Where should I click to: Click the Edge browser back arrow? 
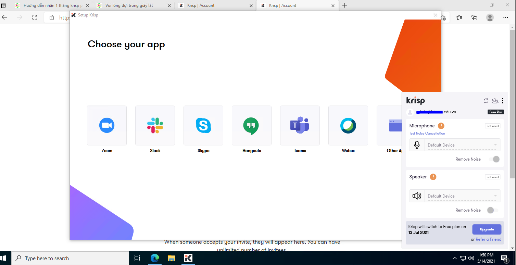point(5,17)
